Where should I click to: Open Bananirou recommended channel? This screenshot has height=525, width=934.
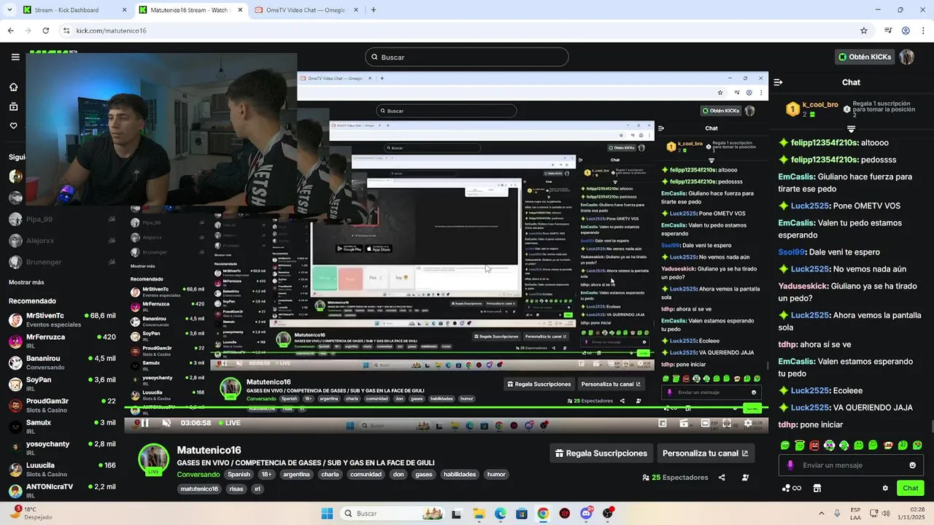click(x=62, y=362)
